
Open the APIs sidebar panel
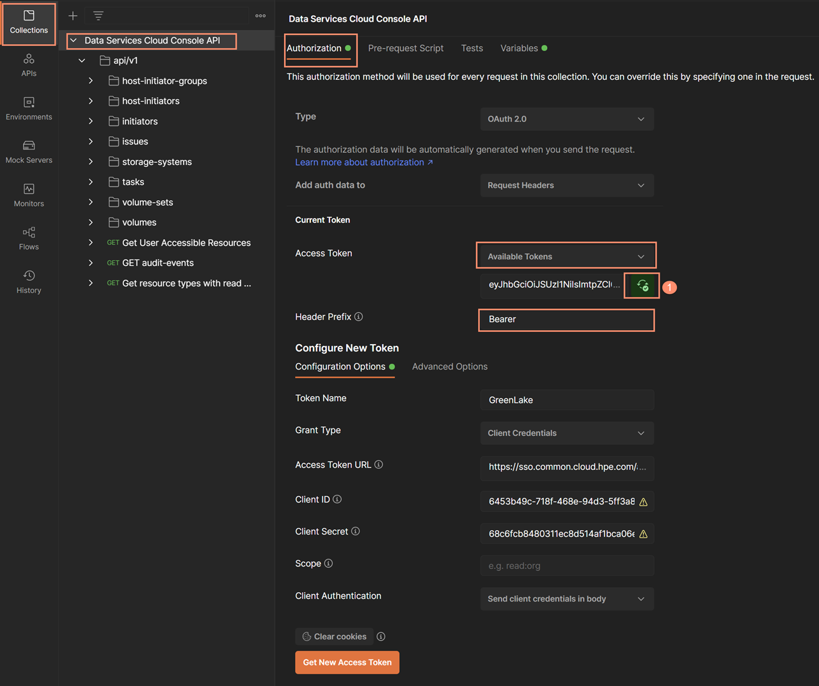pyautogui.click(x=29, y=66)
